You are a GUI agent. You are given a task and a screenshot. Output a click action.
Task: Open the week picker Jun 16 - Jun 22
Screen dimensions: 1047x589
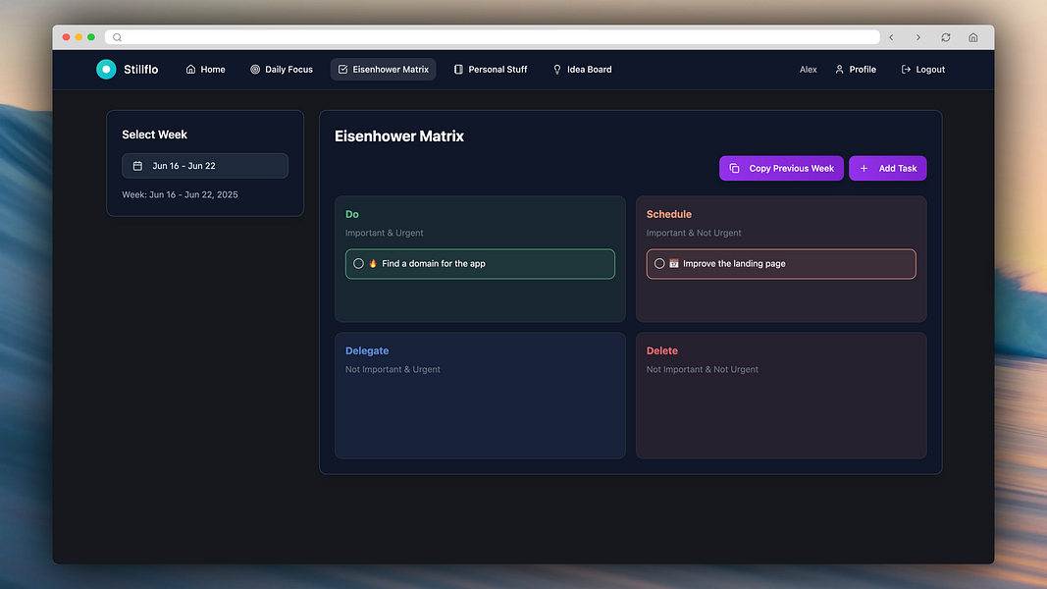[x=205, y=166]
